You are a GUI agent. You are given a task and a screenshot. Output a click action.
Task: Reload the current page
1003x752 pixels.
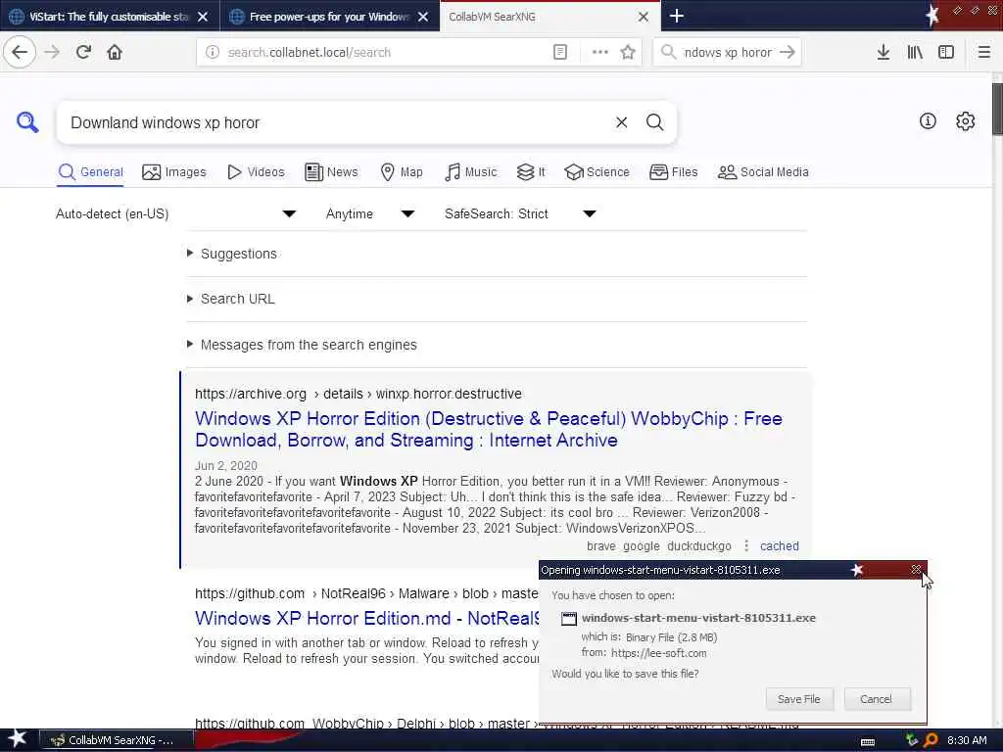coord(83,52)
